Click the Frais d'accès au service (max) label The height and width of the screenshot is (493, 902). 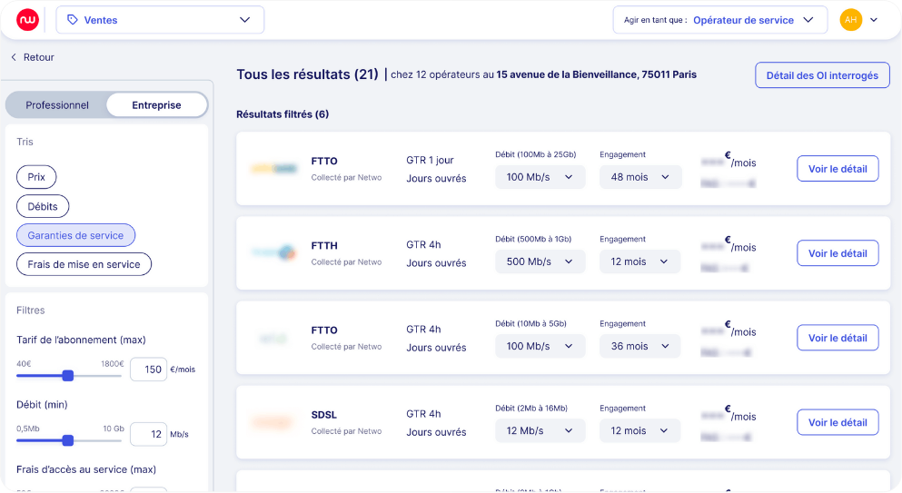(86, 470)
